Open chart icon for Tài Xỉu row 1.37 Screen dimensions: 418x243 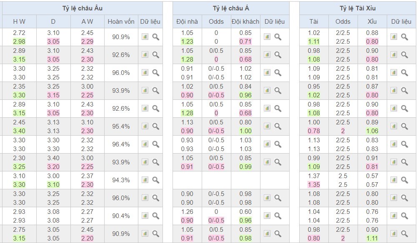pyautogui.click(x=394, y=180)
